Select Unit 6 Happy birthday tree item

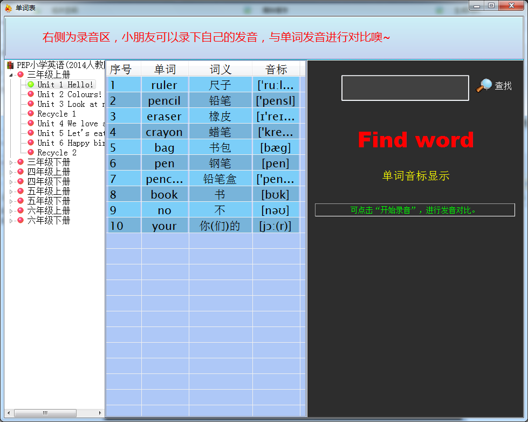tap(70, 143)
